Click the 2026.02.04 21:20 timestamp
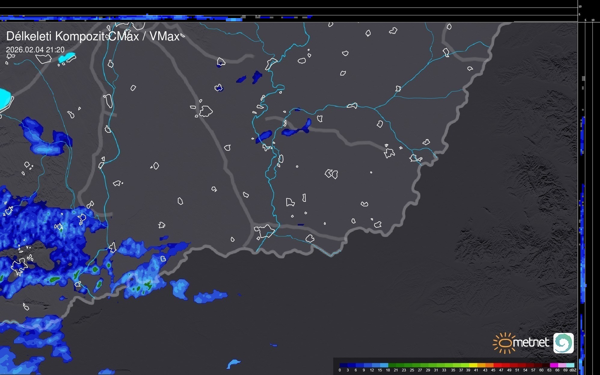The width and height of the screenshot is (600, 375). [35, 50]
